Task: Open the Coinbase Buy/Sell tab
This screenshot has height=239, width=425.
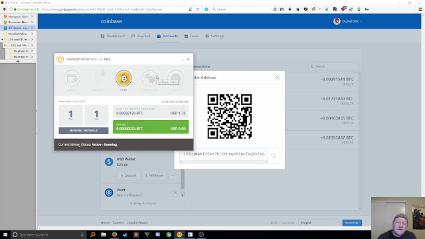Action: tap(141, 36)
